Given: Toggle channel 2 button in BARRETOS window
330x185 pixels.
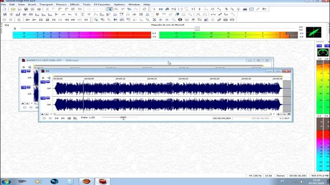Looking at the screenshot, I should 24,87.
